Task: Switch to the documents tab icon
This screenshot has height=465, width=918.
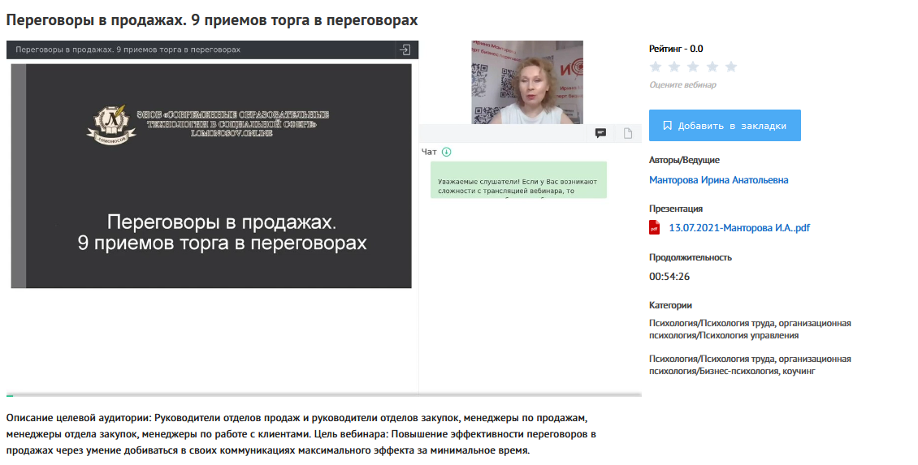Action: (x=628, y=133)
